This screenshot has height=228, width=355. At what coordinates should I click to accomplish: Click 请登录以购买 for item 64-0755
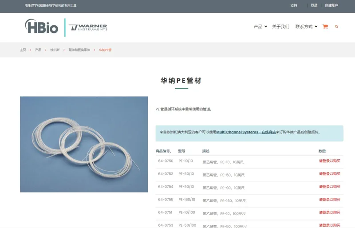330,200
